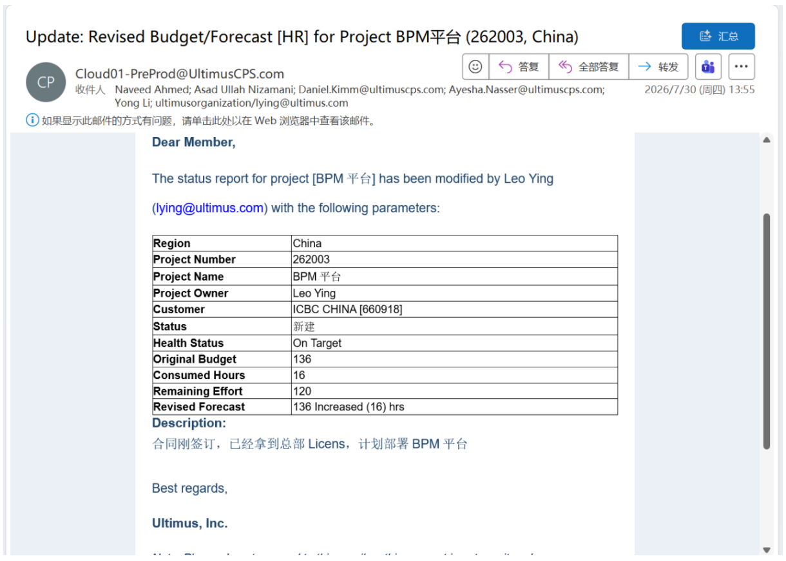Image resolution: width=786 pixels, height=561 pixels.
Task: Click the Remaining Effort value 120
Action: (454, 391)
